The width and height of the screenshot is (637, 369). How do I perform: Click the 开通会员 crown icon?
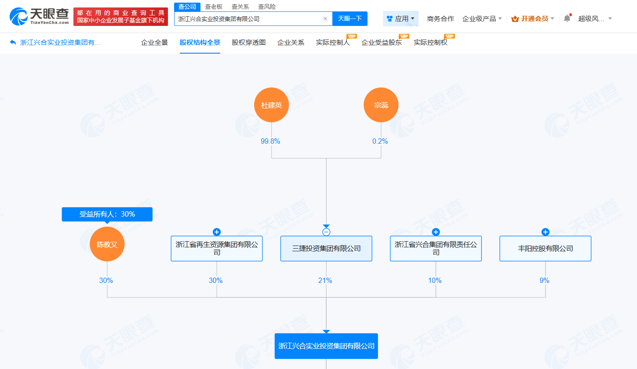tap(514, 18)
